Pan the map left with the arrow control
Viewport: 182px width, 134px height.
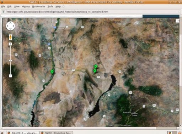[x=7, y=26]
